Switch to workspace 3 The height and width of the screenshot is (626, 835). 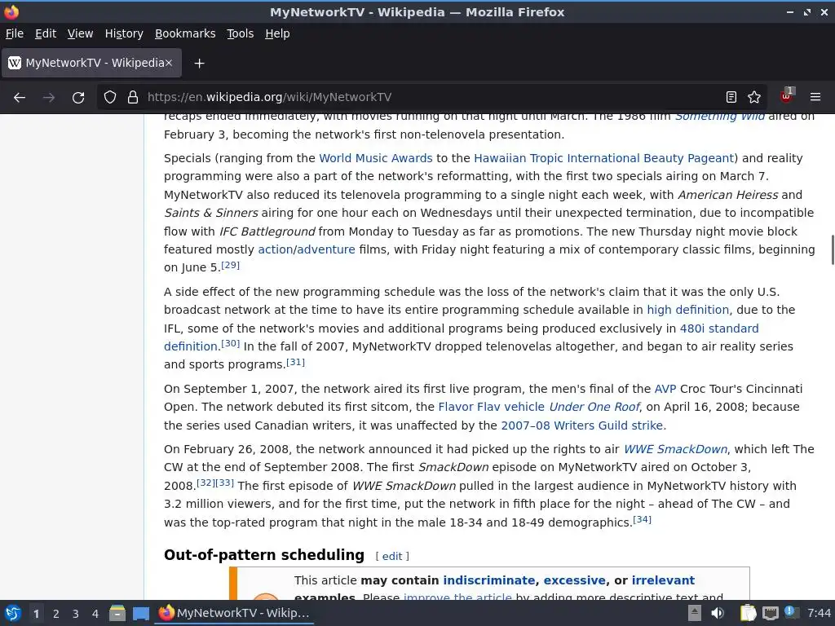point(76,614)
